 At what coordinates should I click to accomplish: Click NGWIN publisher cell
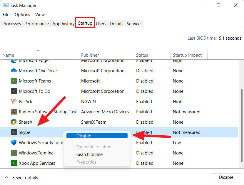point(88,101)
